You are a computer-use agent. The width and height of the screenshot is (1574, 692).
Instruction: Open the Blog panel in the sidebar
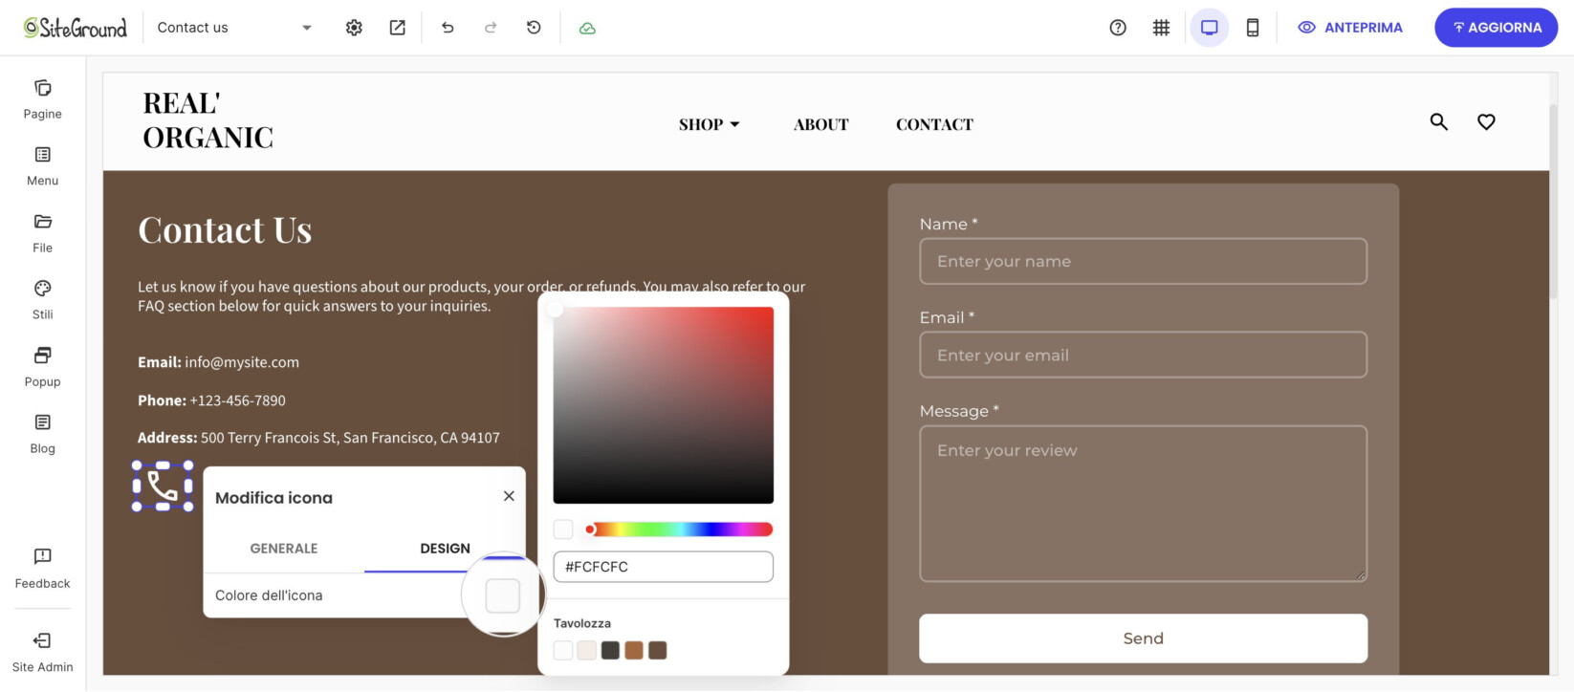[x=42, y=434]
